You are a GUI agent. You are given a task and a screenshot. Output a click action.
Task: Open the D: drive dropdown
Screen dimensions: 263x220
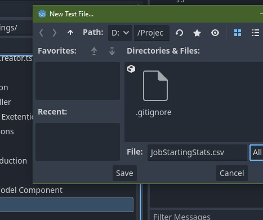tap(120, 33)
